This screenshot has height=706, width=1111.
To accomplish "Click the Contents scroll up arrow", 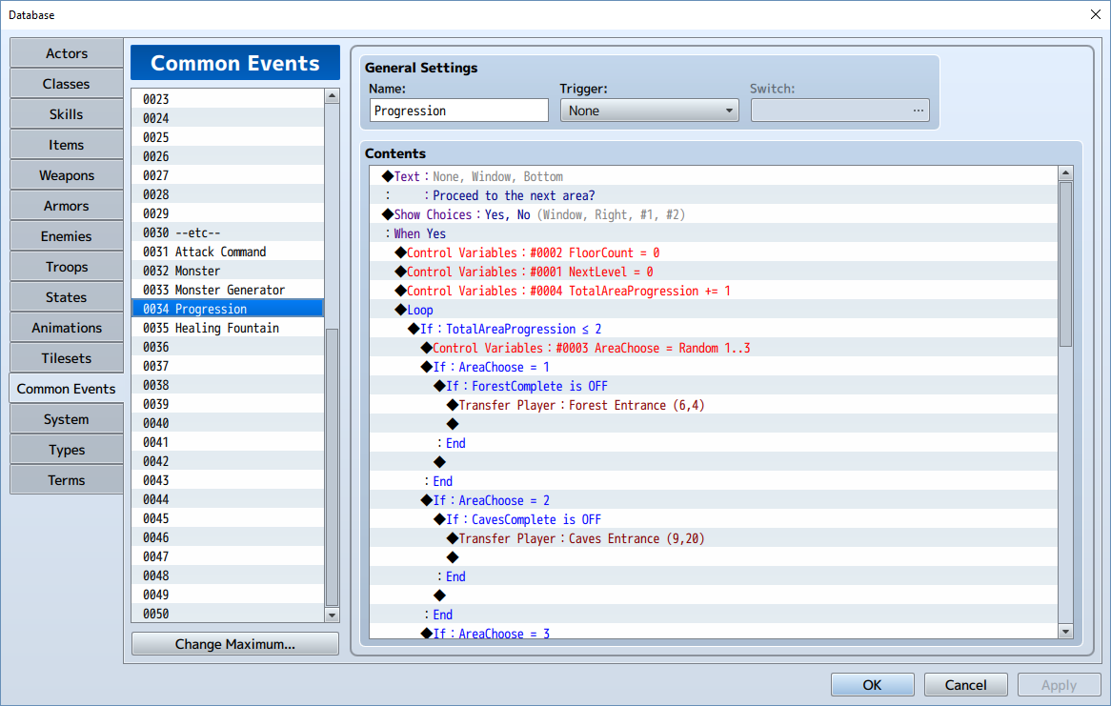I will (x=1065, y=173).
